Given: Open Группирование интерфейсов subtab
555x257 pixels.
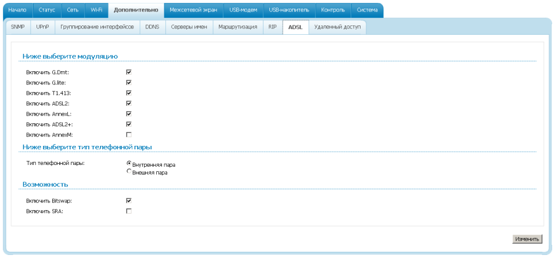Looking at the screenshot, I should click(x=97, y=27).
